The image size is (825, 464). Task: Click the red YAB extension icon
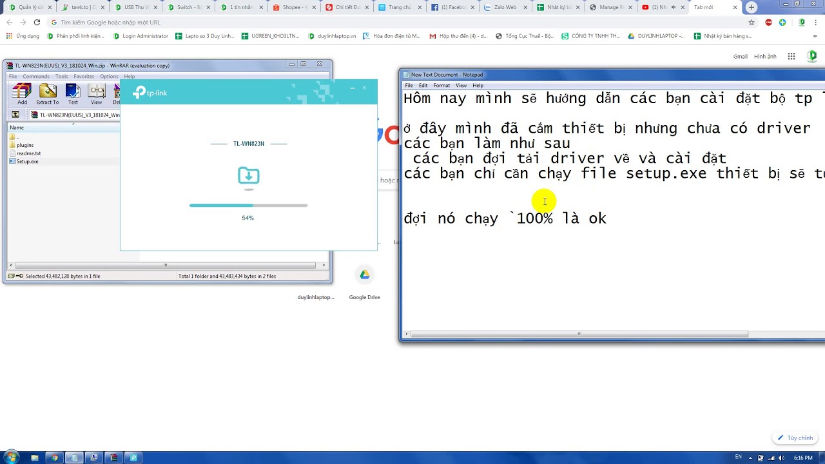pyautogui.click(x=768, y=22)
